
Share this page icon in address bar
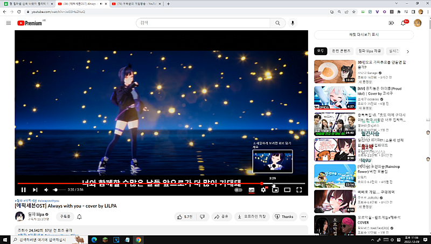click(x=346, y=12)
